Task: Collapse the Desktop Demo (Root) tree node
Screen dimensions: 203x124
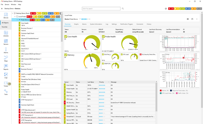Action: tap(13, 13)
